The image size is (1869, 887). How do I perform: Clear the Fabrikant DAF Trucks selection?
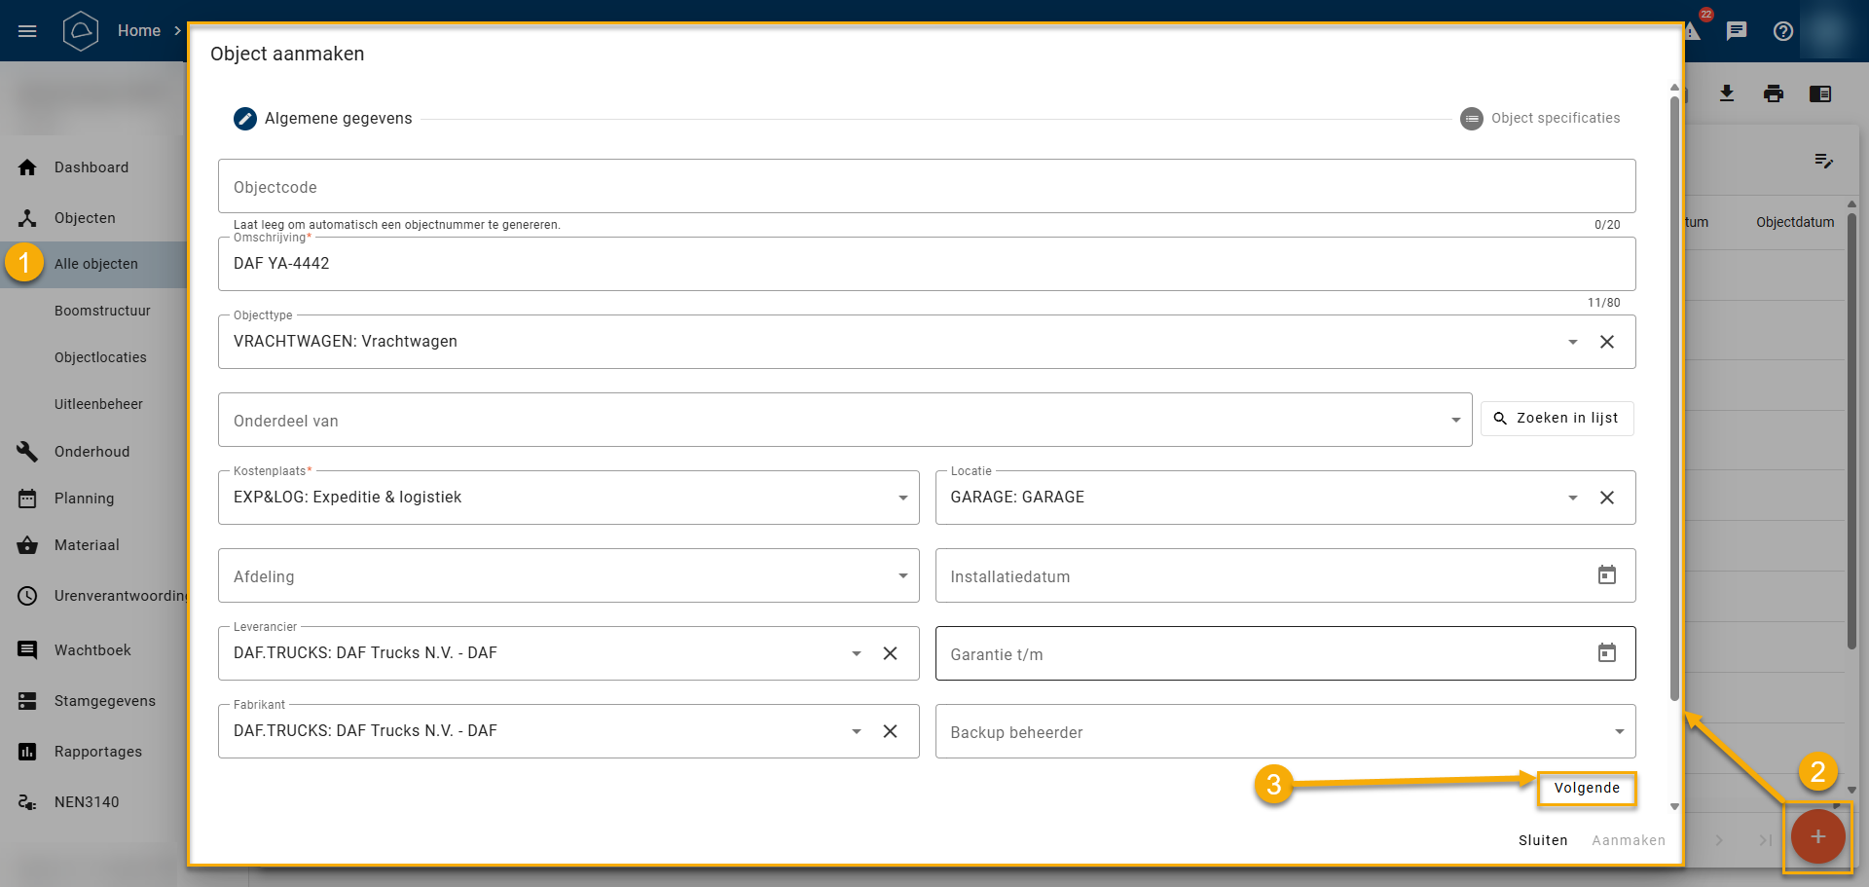[x=890, y=731]
